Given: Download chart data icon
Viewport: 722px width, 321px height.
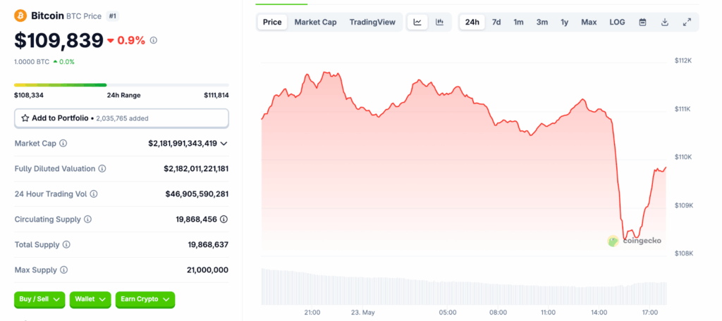Looking at the screenshot, I should 665,22.
